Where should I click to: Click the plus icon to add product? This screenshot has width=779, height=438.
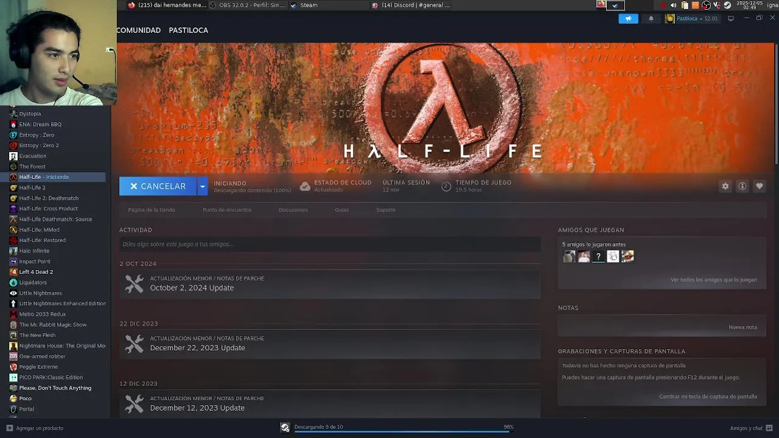[x=9, y=428]
